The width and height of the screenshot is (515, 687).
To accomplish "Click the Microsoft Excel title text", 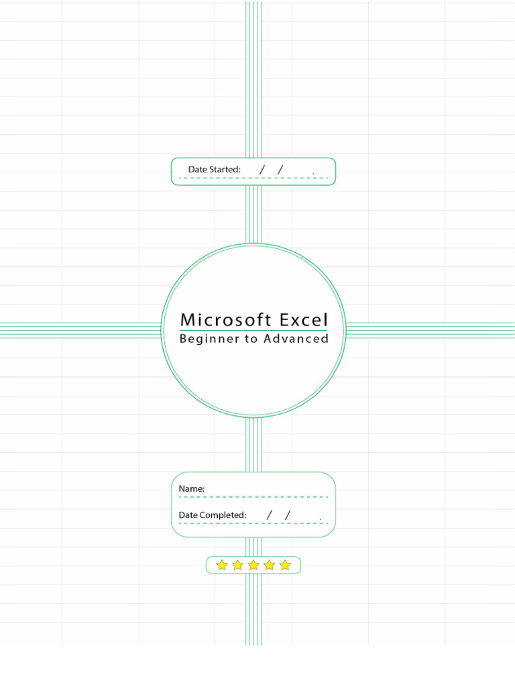I will 254,320.
